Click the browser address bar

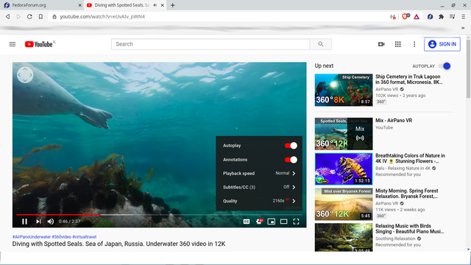pyautogui.click(x=219, y=16)
